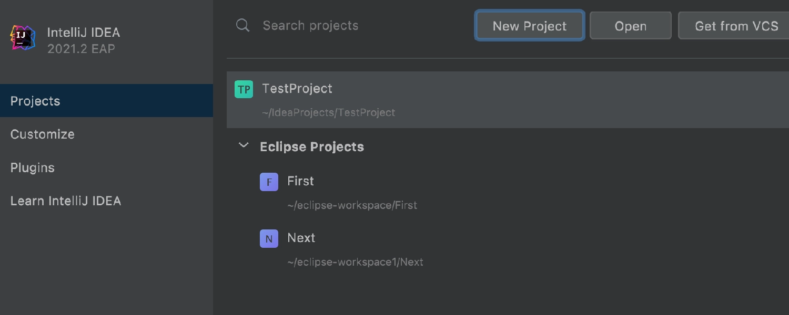
Task: Switch to the Customize tab
Action: [106, 134]
